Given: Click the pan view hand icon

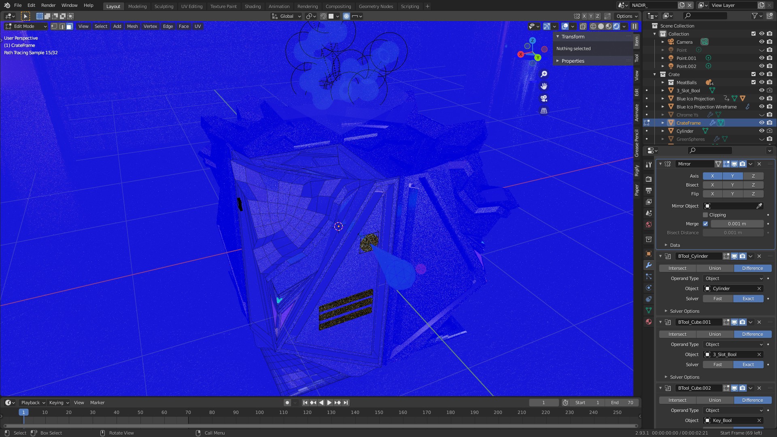Looking at the screenshot, I should (544, 86).
